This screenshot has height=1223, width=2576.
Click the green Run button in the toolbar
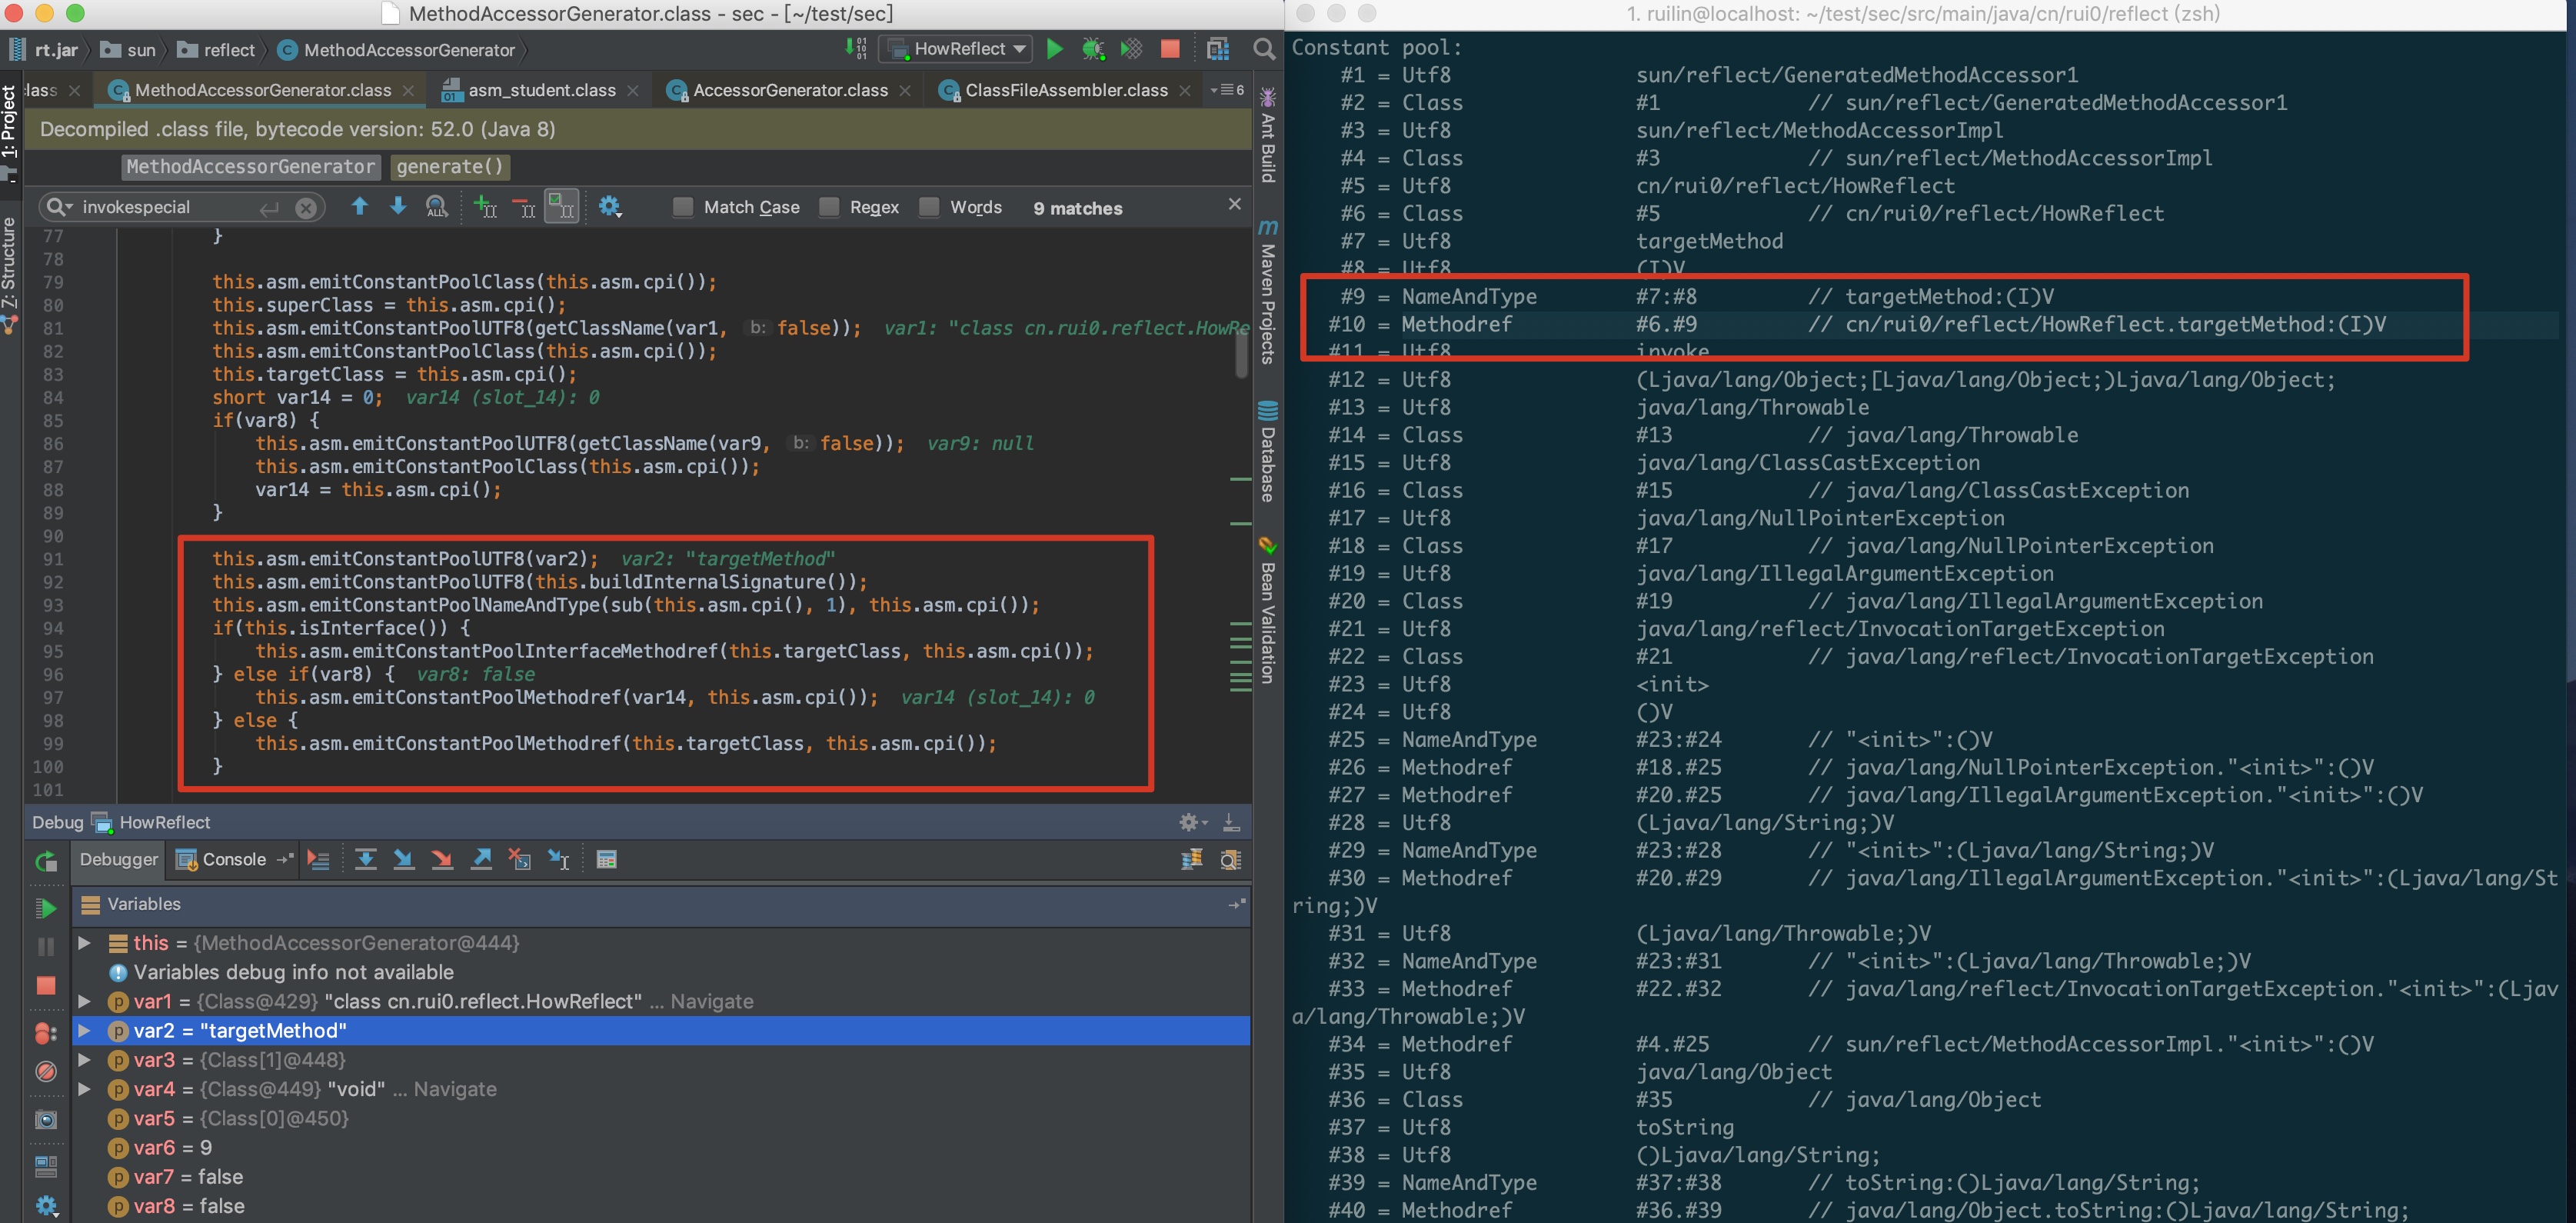click(1054, 49)
